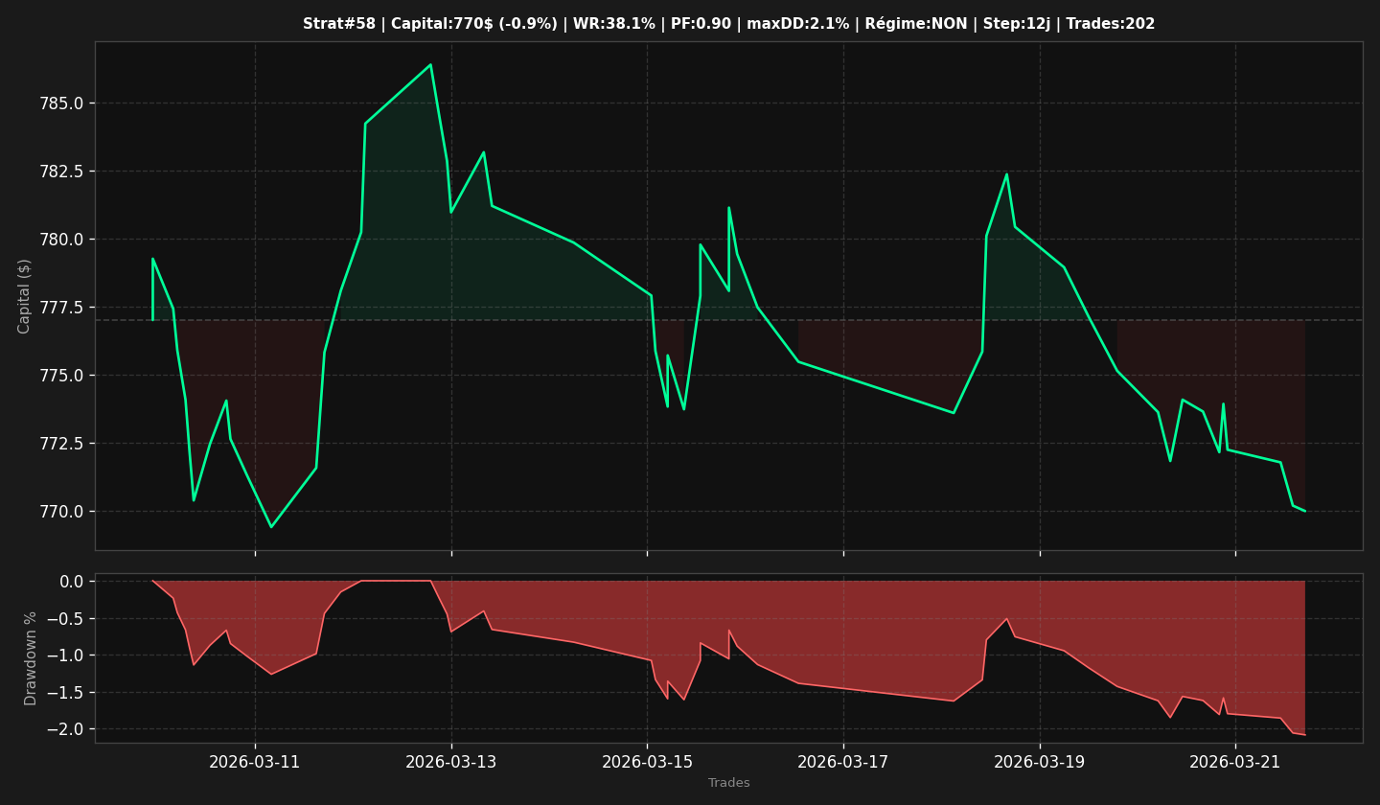The image size is (1380, 805).
Task: Pick the 2026-03-13 date label
Action: (x=451, y=762)
